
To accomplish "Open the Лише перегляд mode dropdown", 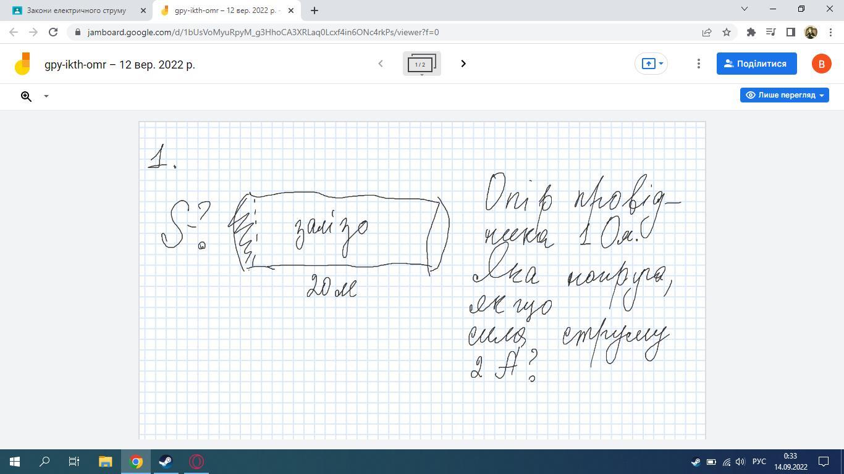I will (x=785, y=95).
